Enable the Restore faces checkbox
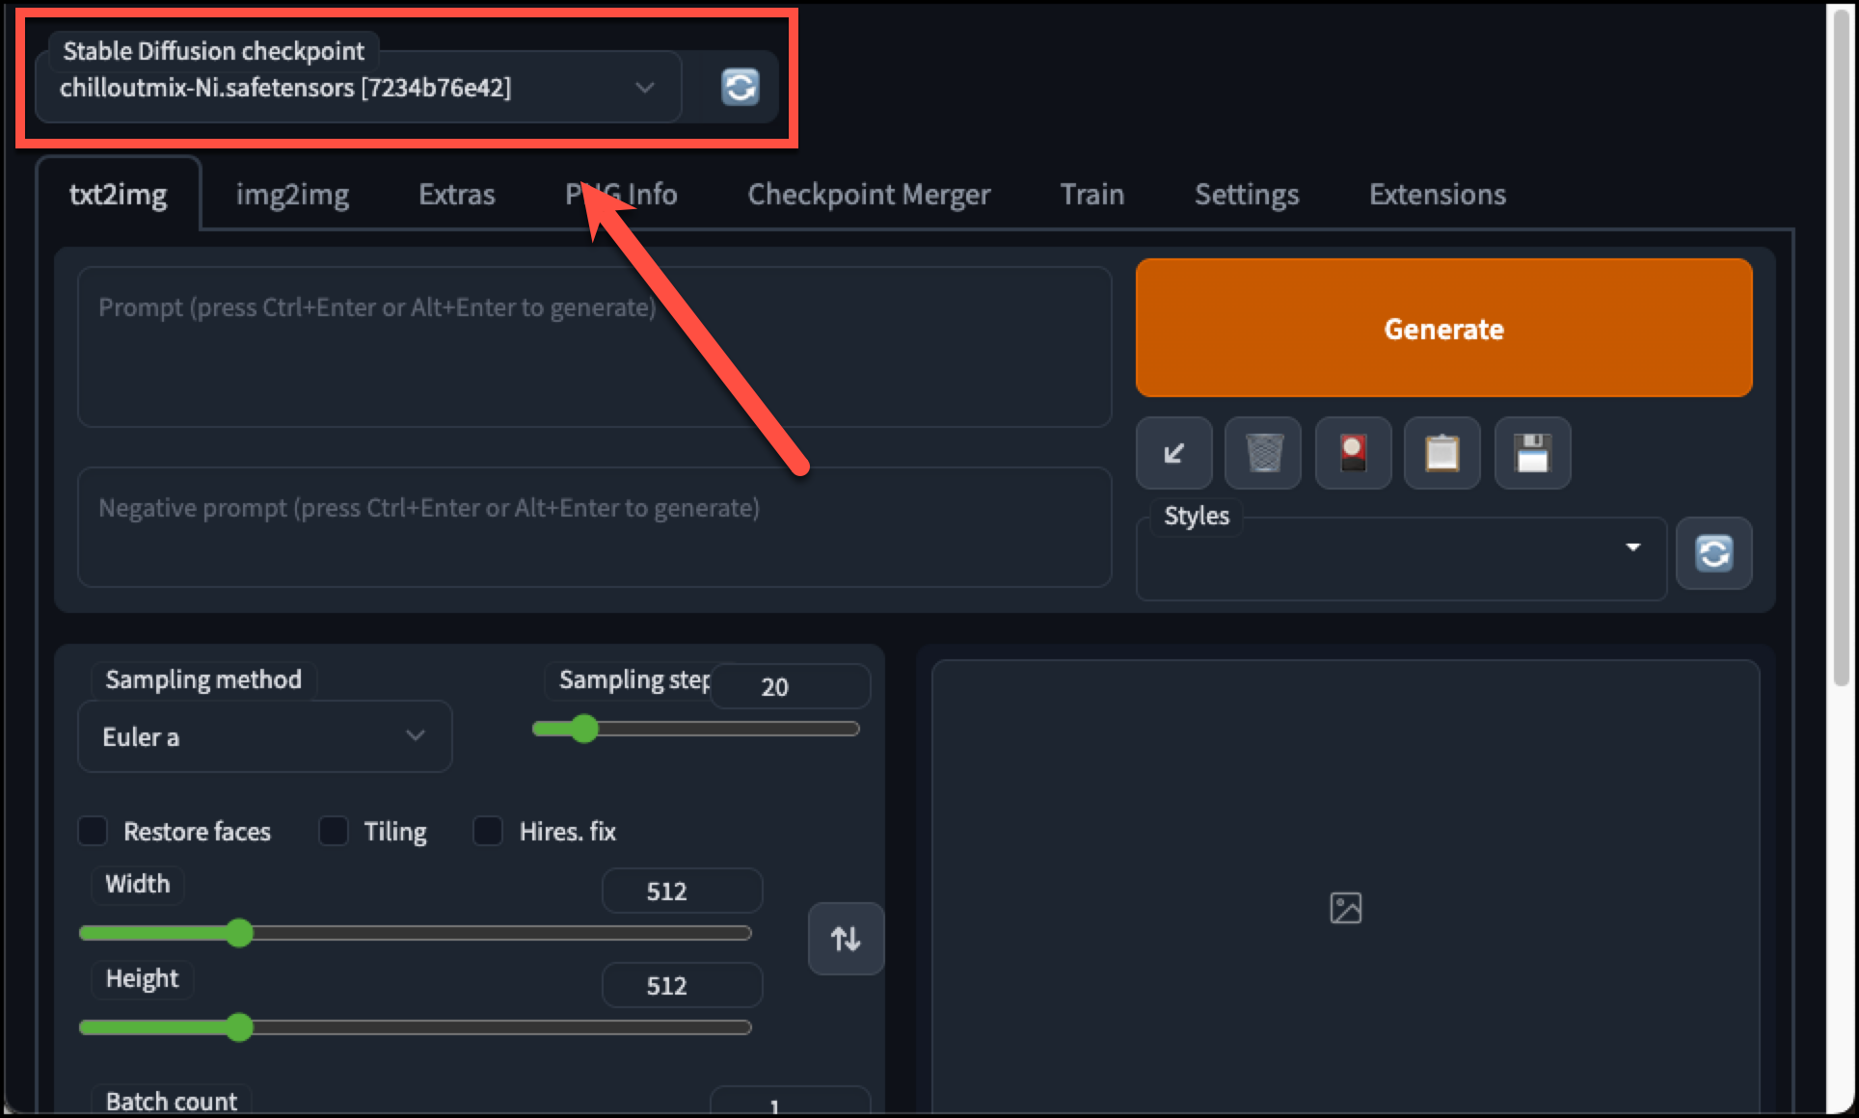The width and height of the screenshot is (1859, 1118). [x=93, y=831]
